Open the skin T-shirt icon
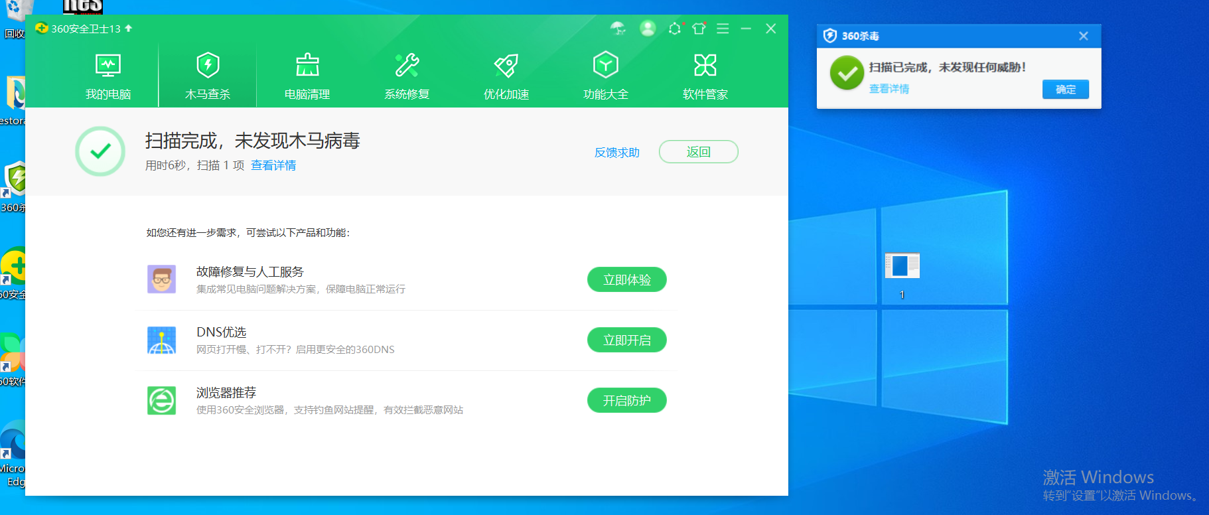 click(699, 29)
